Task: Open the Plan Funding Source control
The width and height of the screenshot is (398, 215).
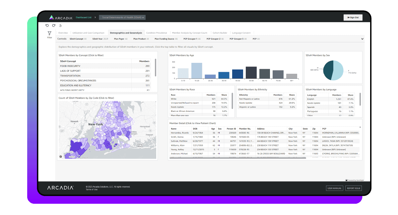Action: 166,39
